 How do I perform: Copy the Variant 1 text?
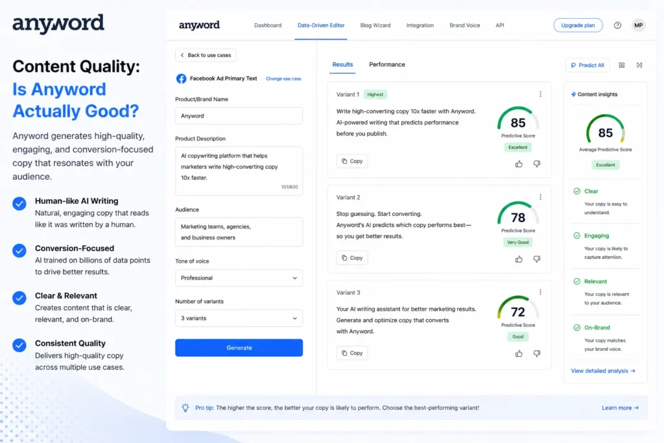pyautogui.click(x=352, y=161)
